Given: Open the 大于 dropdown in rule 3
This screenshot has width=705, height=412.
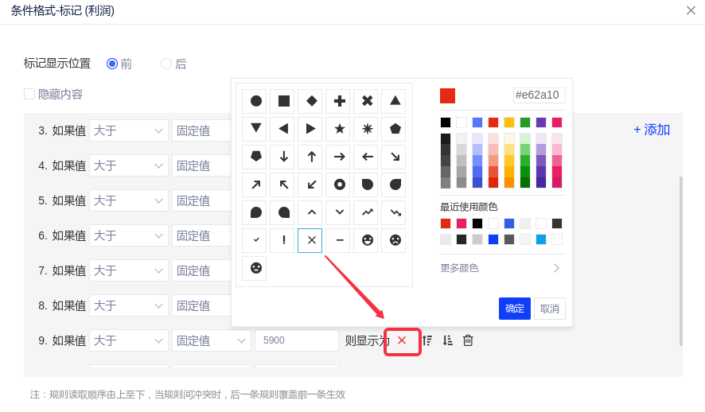Looking at the screenshot, I should 129,130.
